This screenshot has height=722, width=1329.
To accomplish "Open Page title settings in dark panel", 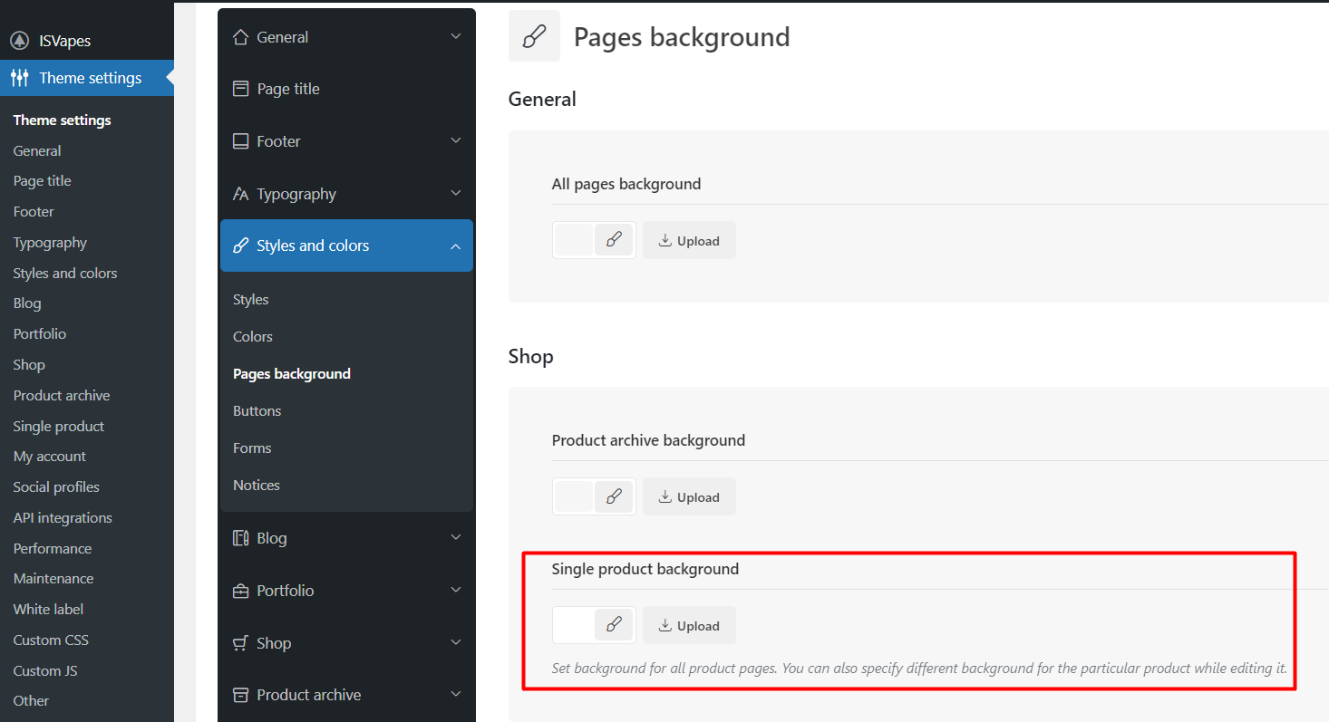I will 346,89.
